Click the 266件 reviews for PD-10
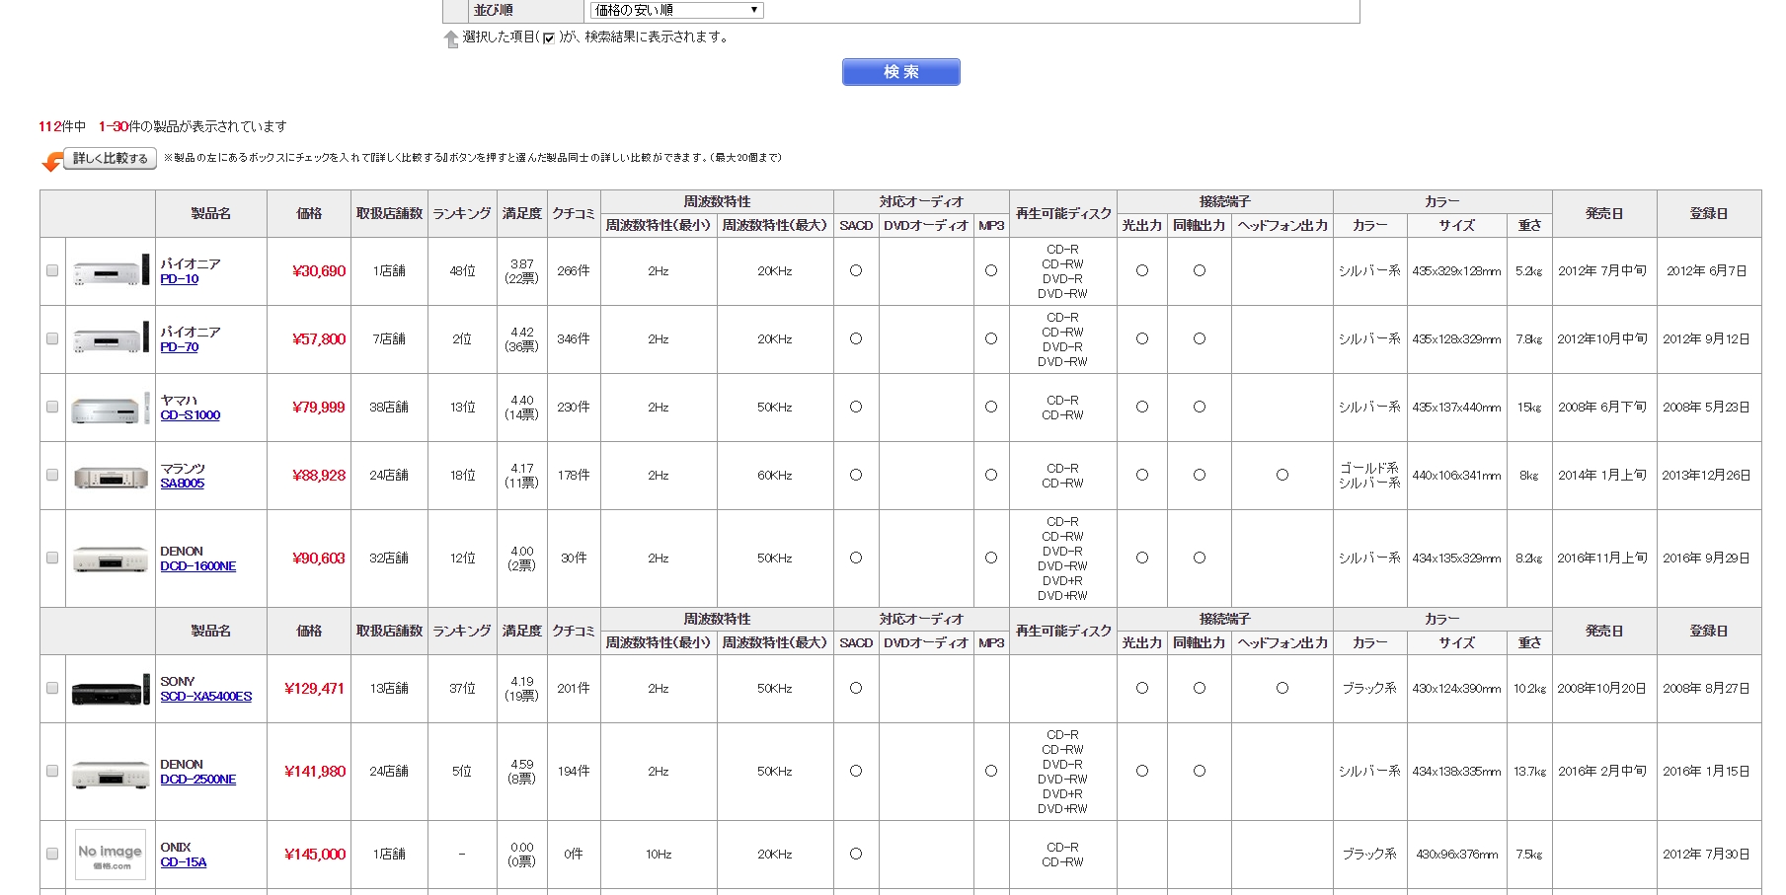This screenshot has height=895, width=1786. coord(574,271)
